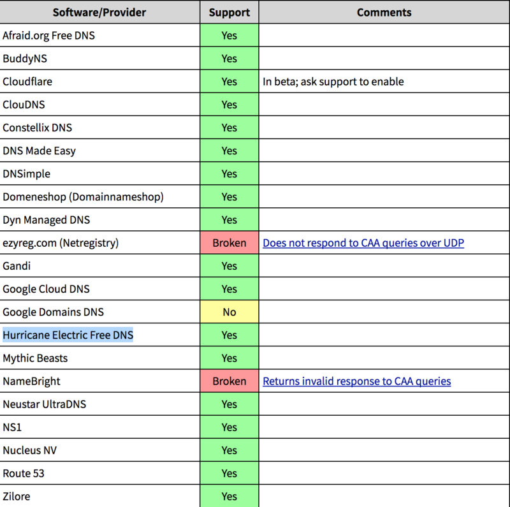
Task: Click the green Yes cell for Cloudflare
Action: [229, 82]
